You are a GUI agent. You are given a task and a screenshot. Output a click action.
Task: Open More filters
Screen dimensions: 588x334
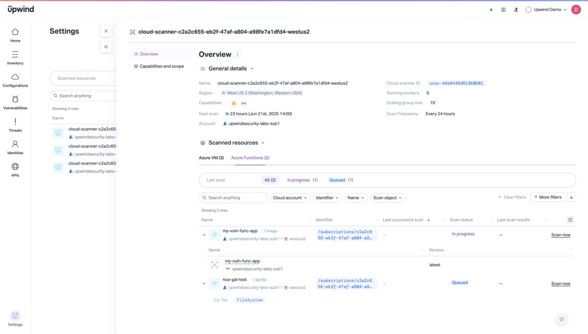click(x=547, y=197)
